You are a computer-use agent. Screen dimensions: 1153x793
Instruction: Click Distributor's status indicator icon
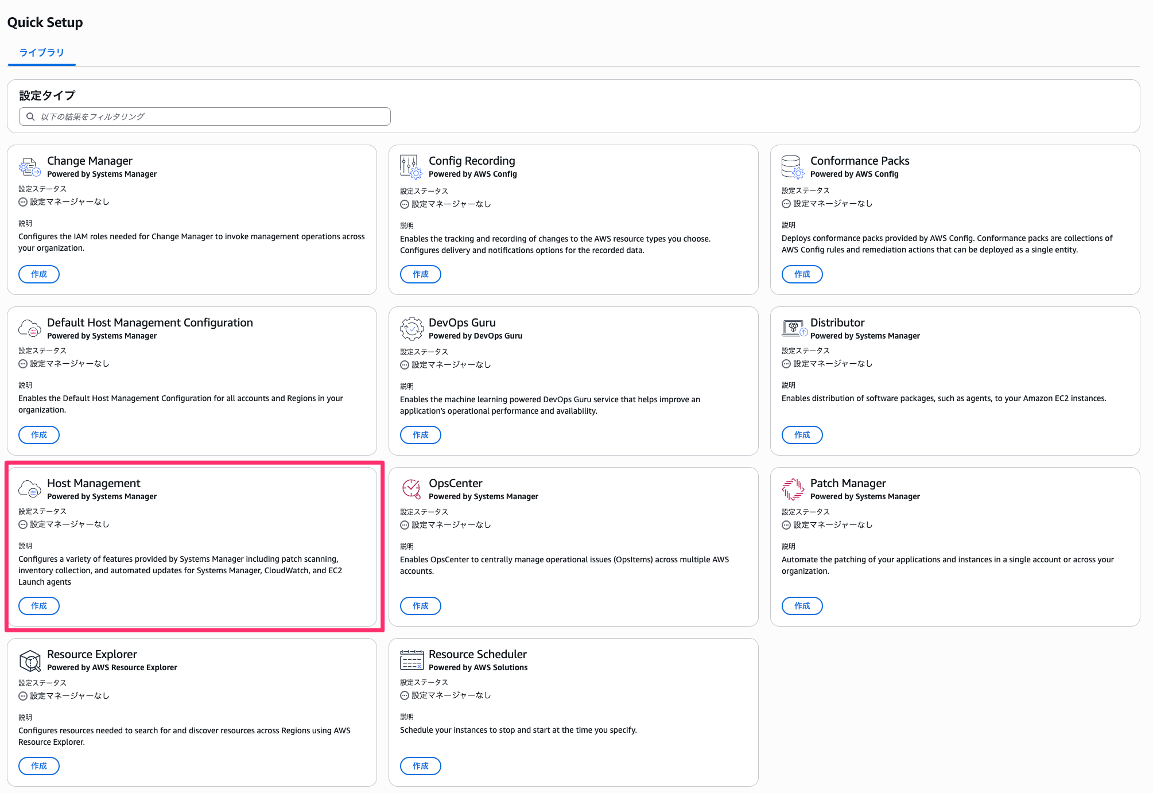pyautogui.click(x=786, y=364)
